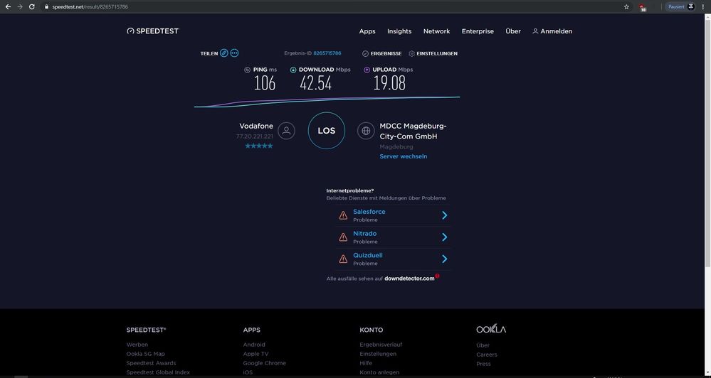Screen dimensions: 711x378
Task: Go back with the browser back arrow
Action: coord(8,7)
